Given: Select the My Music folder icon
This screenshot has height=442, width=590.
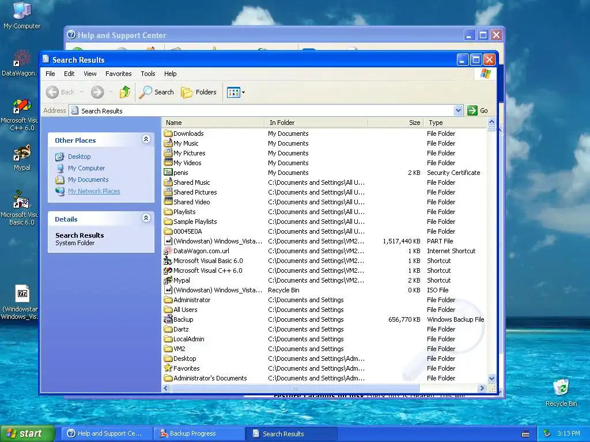Looking at the screenshot, I should coord(168,143).
